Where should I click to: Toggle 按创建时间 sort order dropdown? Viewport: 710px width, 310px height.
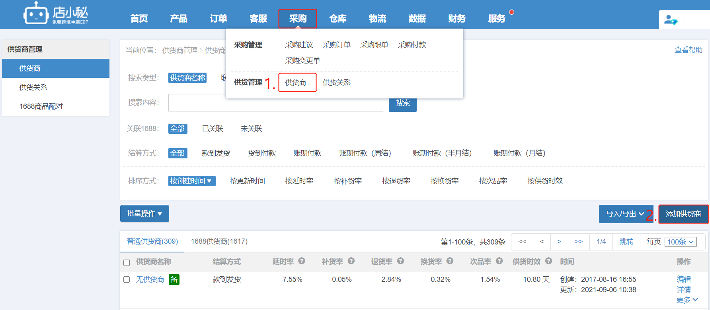192,181
